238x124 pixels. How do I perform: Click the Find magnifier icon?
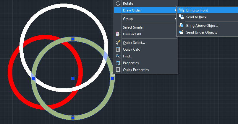(x=118, y=56)
